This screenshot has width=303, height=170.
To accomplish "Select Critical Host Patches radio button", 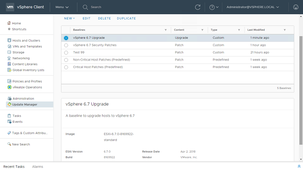I will (66, 67).
